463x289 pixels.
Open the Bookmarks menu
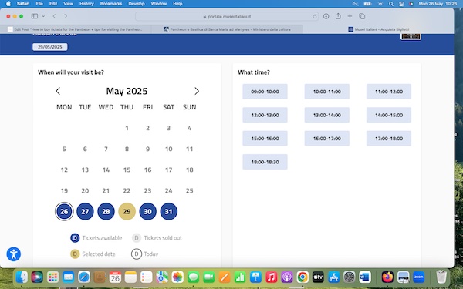(x=111, y=4)
